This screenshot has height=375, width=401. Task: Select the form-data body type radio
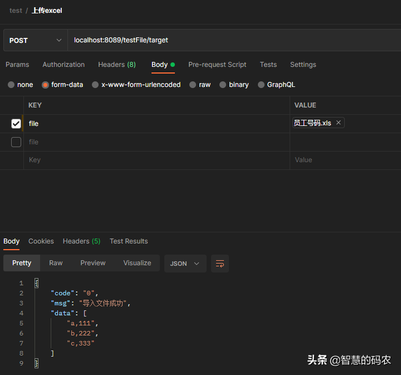coord(45,85)
